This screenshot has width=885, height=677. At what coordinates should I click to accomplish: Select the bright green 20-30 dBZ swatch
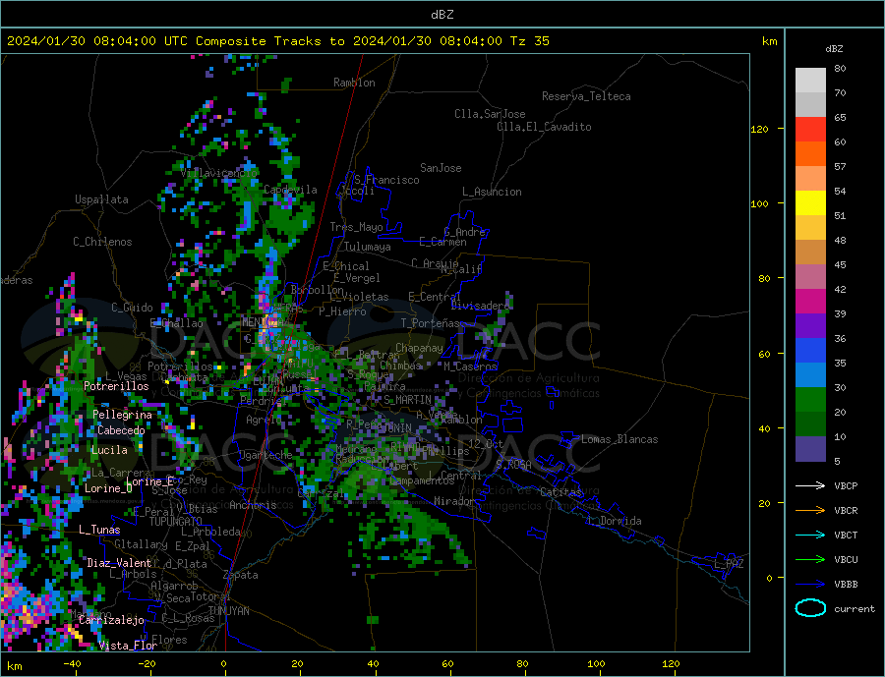click(810, 400)
